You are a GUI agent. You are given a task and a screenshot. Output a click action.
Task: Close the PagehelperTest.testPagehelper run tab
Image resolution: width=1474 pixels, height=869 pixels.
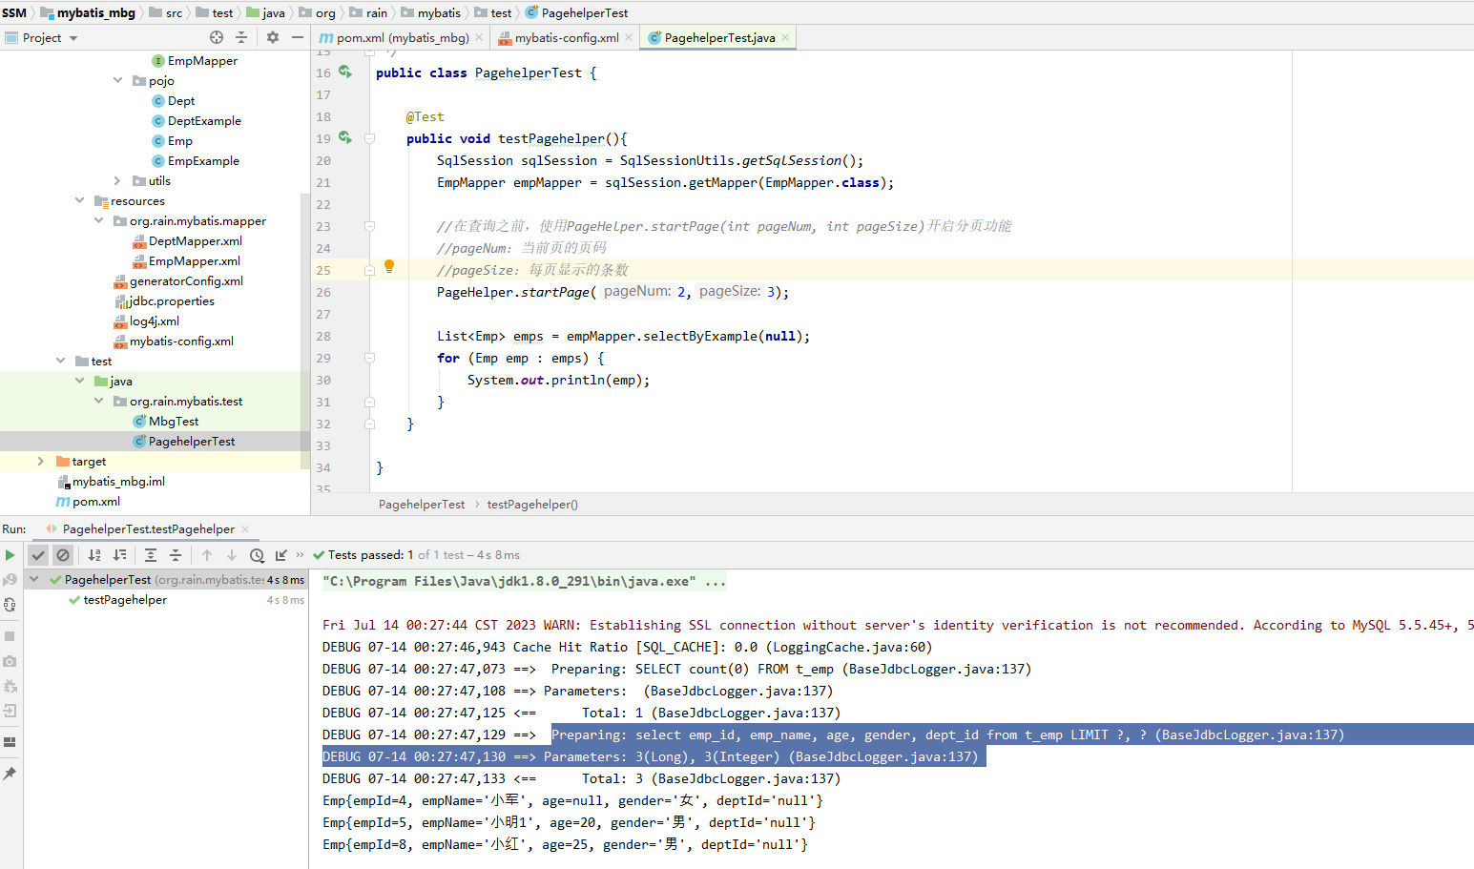click(245, 528)
